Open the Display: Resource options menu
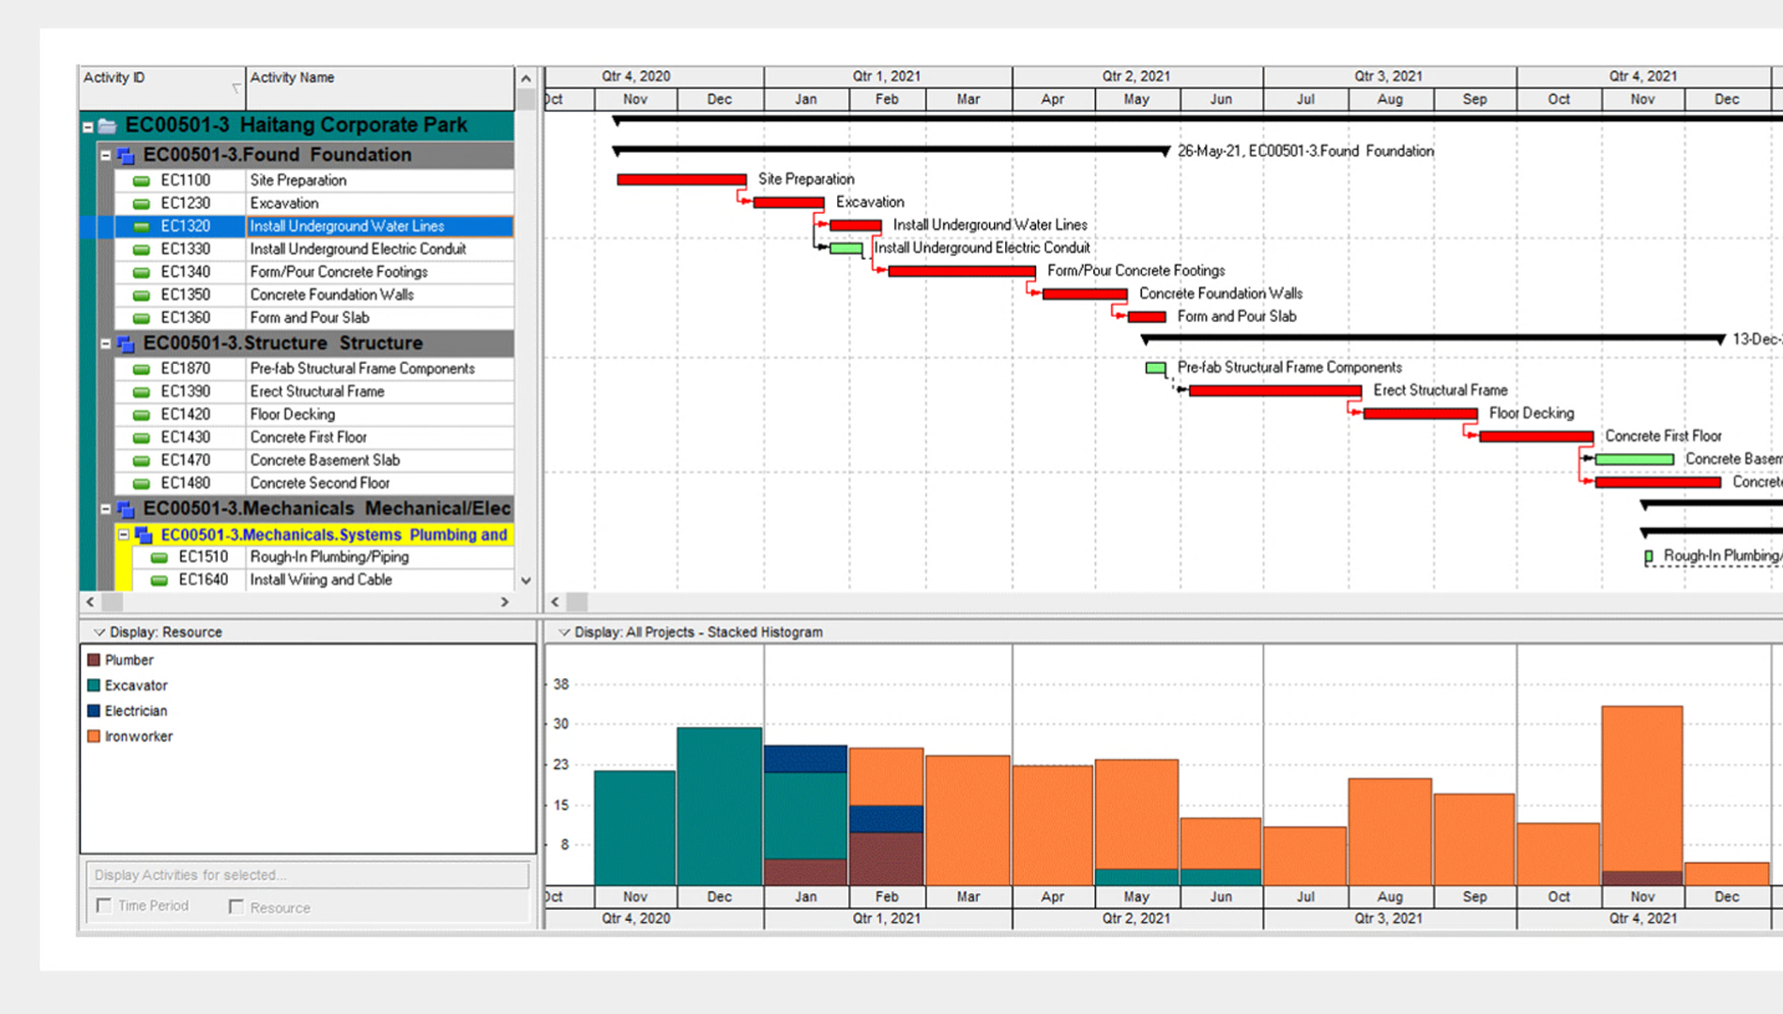The image size is (1783, 1014). pyautogui.click(x=99, y=632)
